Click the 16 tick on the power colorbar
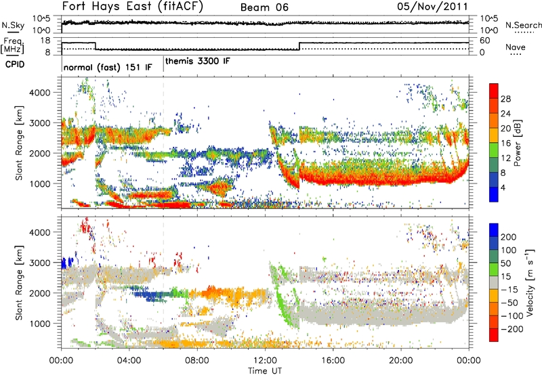The height and width of the screenshot is (375, 542). tap(505, 144)
